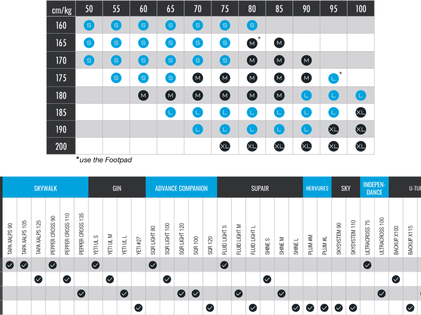Select the M badge at 165 cm, 85 kg
421x315 pixels.
click(279, 43)
